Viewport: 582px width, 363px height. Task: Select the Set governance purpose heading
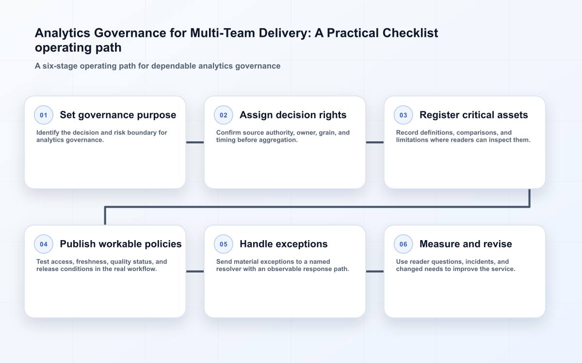(118, 115)
